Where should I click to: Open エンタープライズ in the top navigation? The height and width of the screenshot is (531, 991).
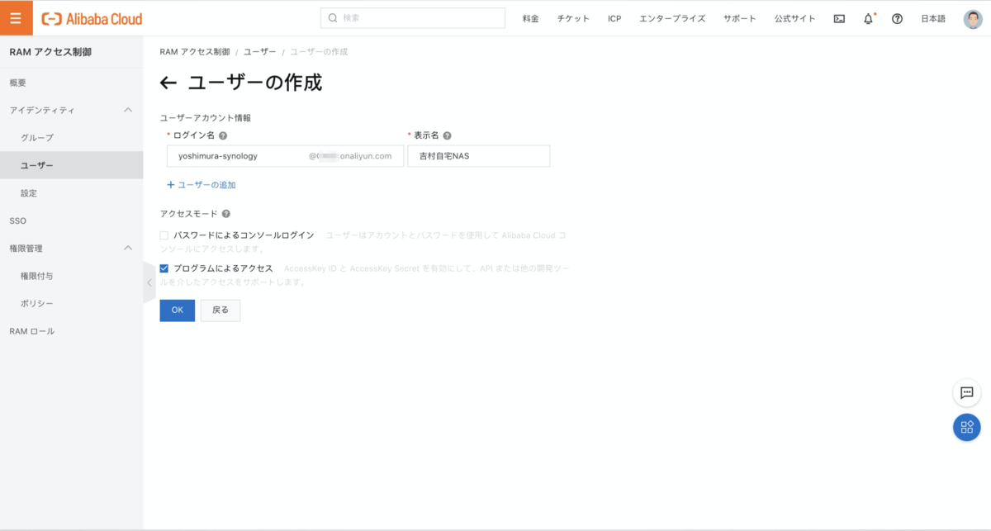[x=672, y=18]
